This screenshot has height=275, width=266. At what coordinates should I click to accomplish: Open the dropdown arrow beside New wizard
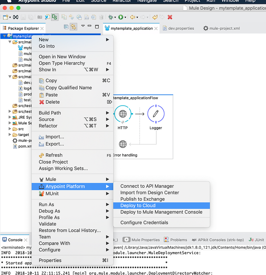pos(10,17)
